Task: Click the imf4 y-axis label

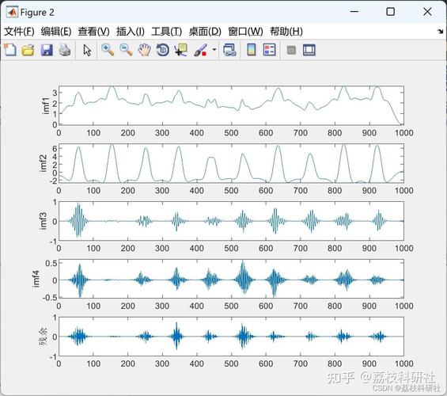Action: [x=36, y=279]
